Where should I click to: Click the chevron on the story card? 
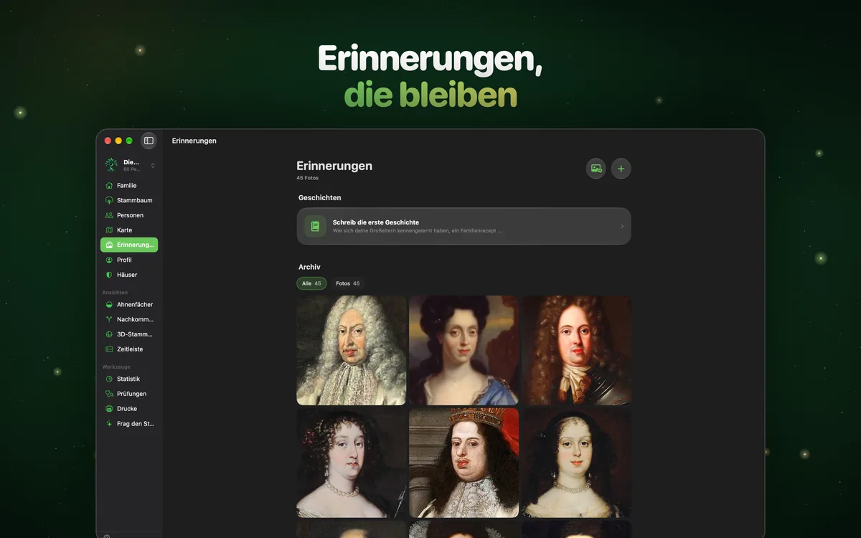tap(621, 227)
